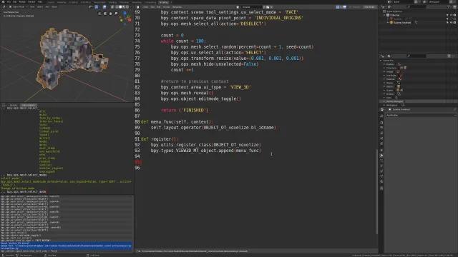Viewport: 458px width, 257px height.
Task: Open the Output properties tab
Action: (381, 128)
